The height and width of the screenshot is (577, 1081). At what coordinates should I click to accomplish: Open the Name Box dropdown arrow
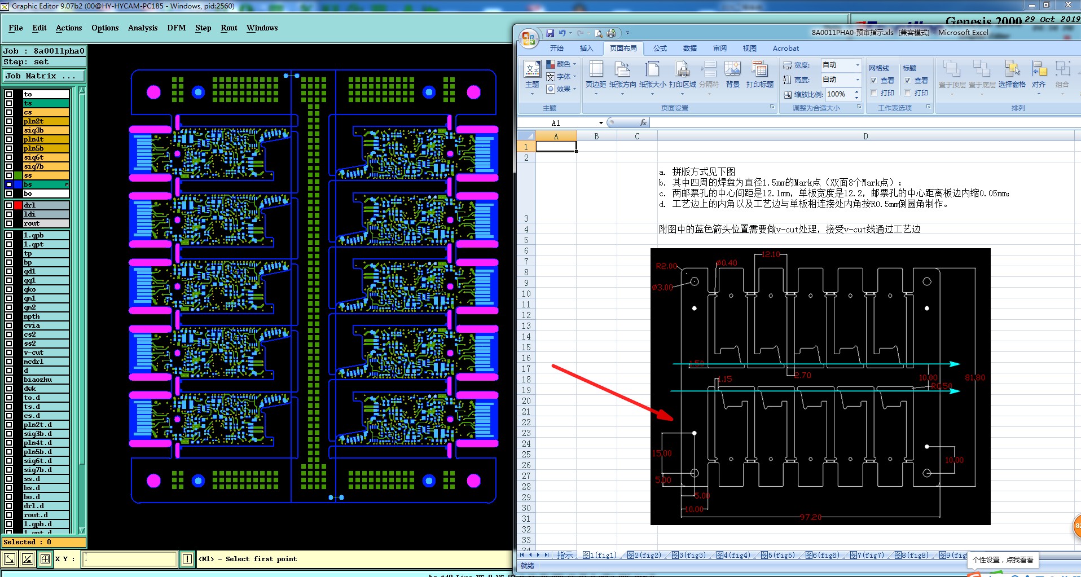click(601, 123)
